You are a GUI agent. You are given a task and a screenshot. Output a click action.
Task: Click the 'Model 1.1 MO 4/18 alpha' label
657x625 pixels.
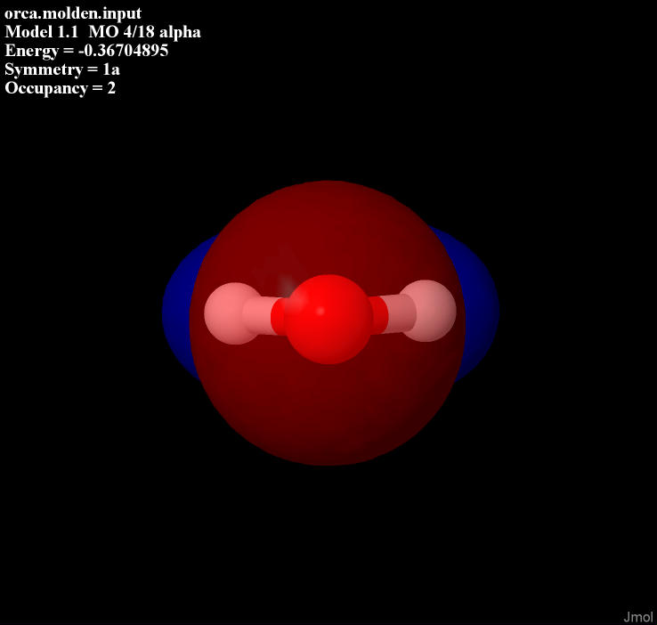[102, 32]
